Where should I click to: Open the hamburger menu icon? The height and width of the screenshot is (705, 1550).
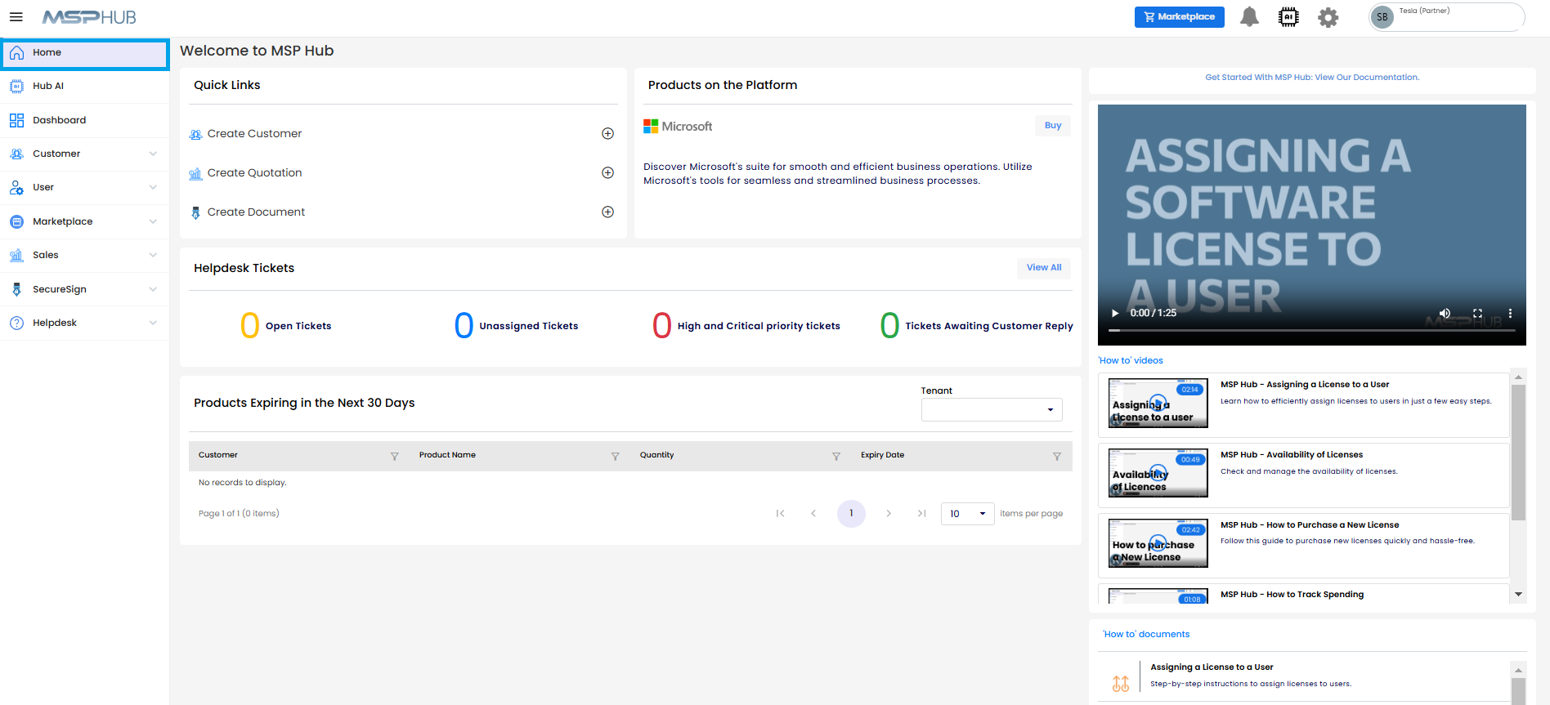pos(16,17)
